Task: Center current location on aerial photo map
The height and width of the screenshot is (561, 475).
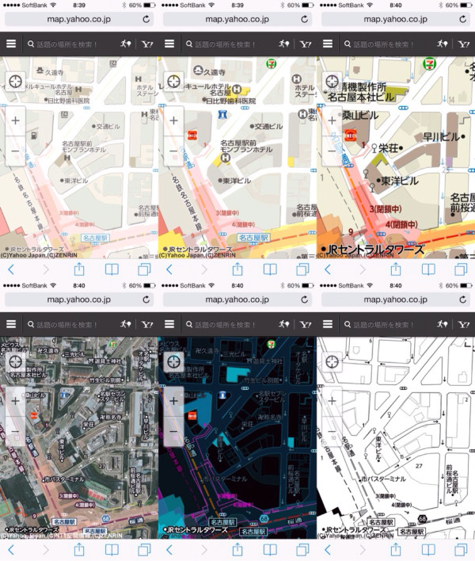Action: pyautogui.click(x=15, y=361)
